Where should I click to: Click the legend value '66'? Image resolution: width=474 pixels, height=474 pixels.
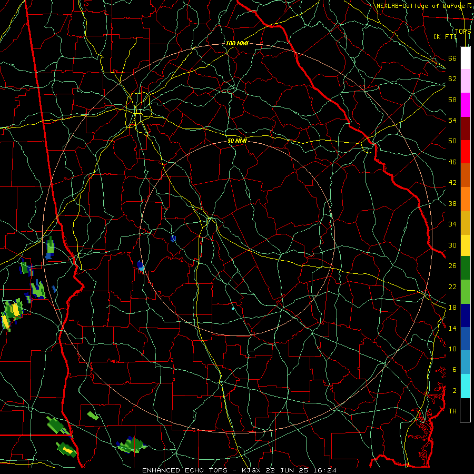pyautogui.click(x=452, y=58)
